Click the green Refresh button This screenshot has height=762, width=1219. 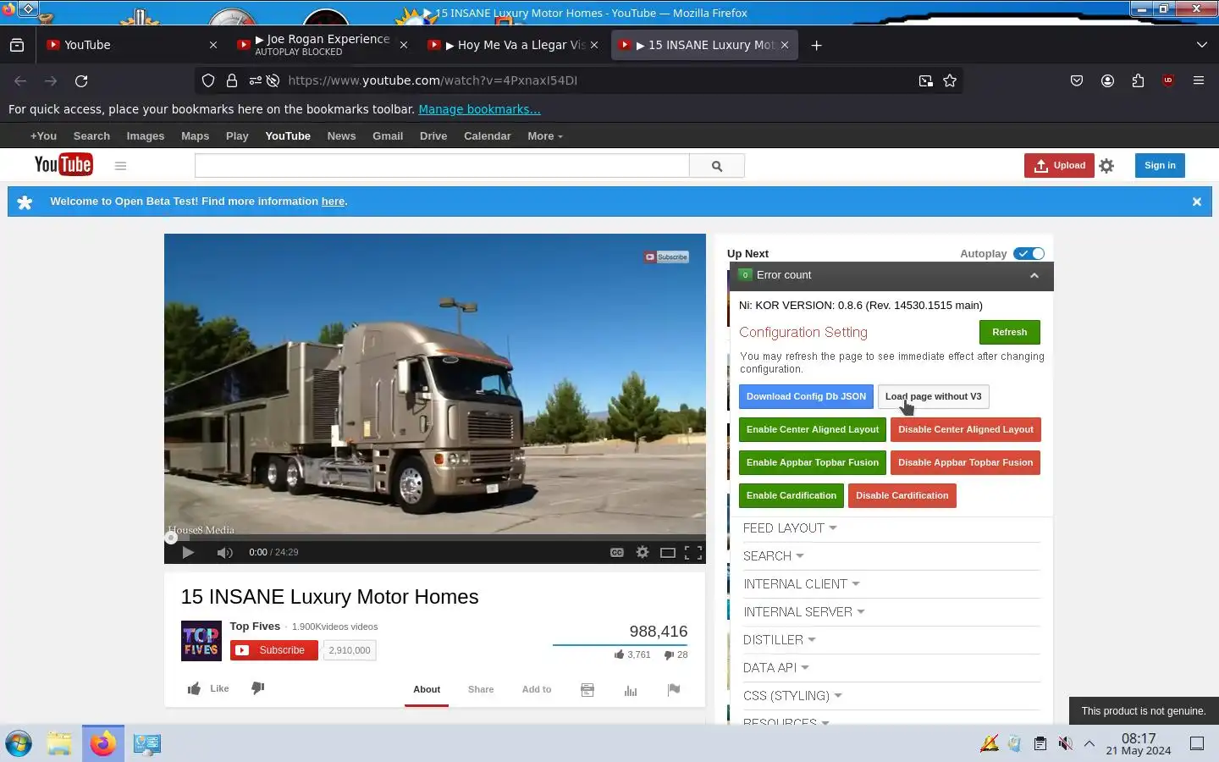[x=1009, y=333]
